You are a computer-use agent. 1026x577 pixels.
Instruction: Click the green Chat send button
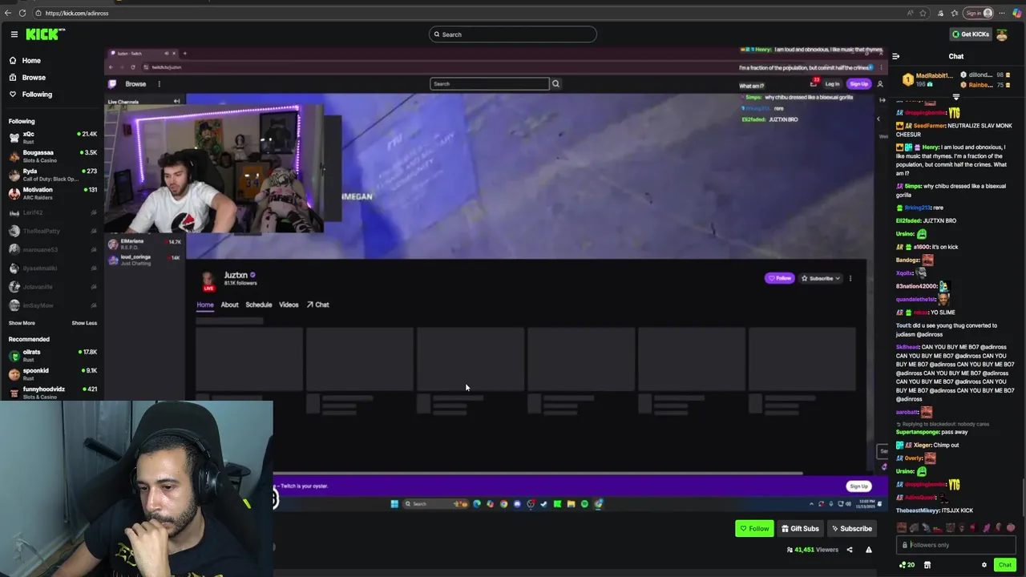click(x=1005, y=565)
